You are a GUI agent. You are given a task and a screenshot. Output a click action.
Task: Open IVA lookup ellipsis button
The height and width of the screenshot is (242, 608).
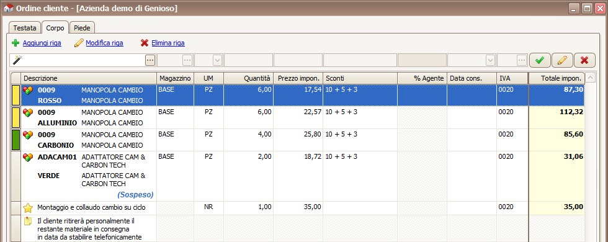click(x=522, y=60)
